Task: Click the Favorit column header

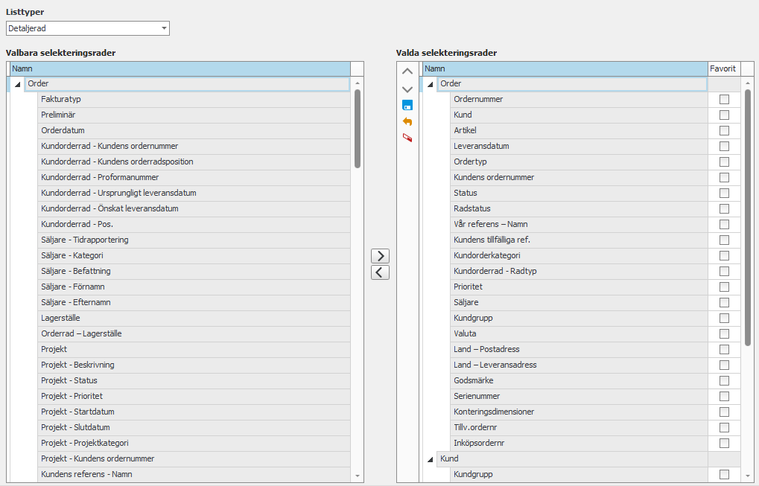Action: 723,68
